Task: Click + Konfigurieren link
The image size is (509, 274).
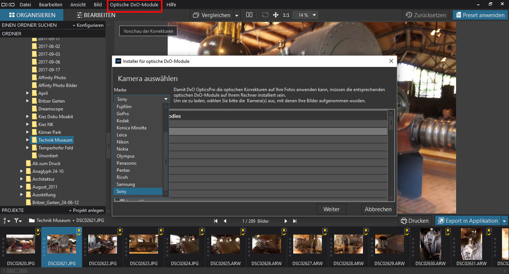Action: click(88, 25)
